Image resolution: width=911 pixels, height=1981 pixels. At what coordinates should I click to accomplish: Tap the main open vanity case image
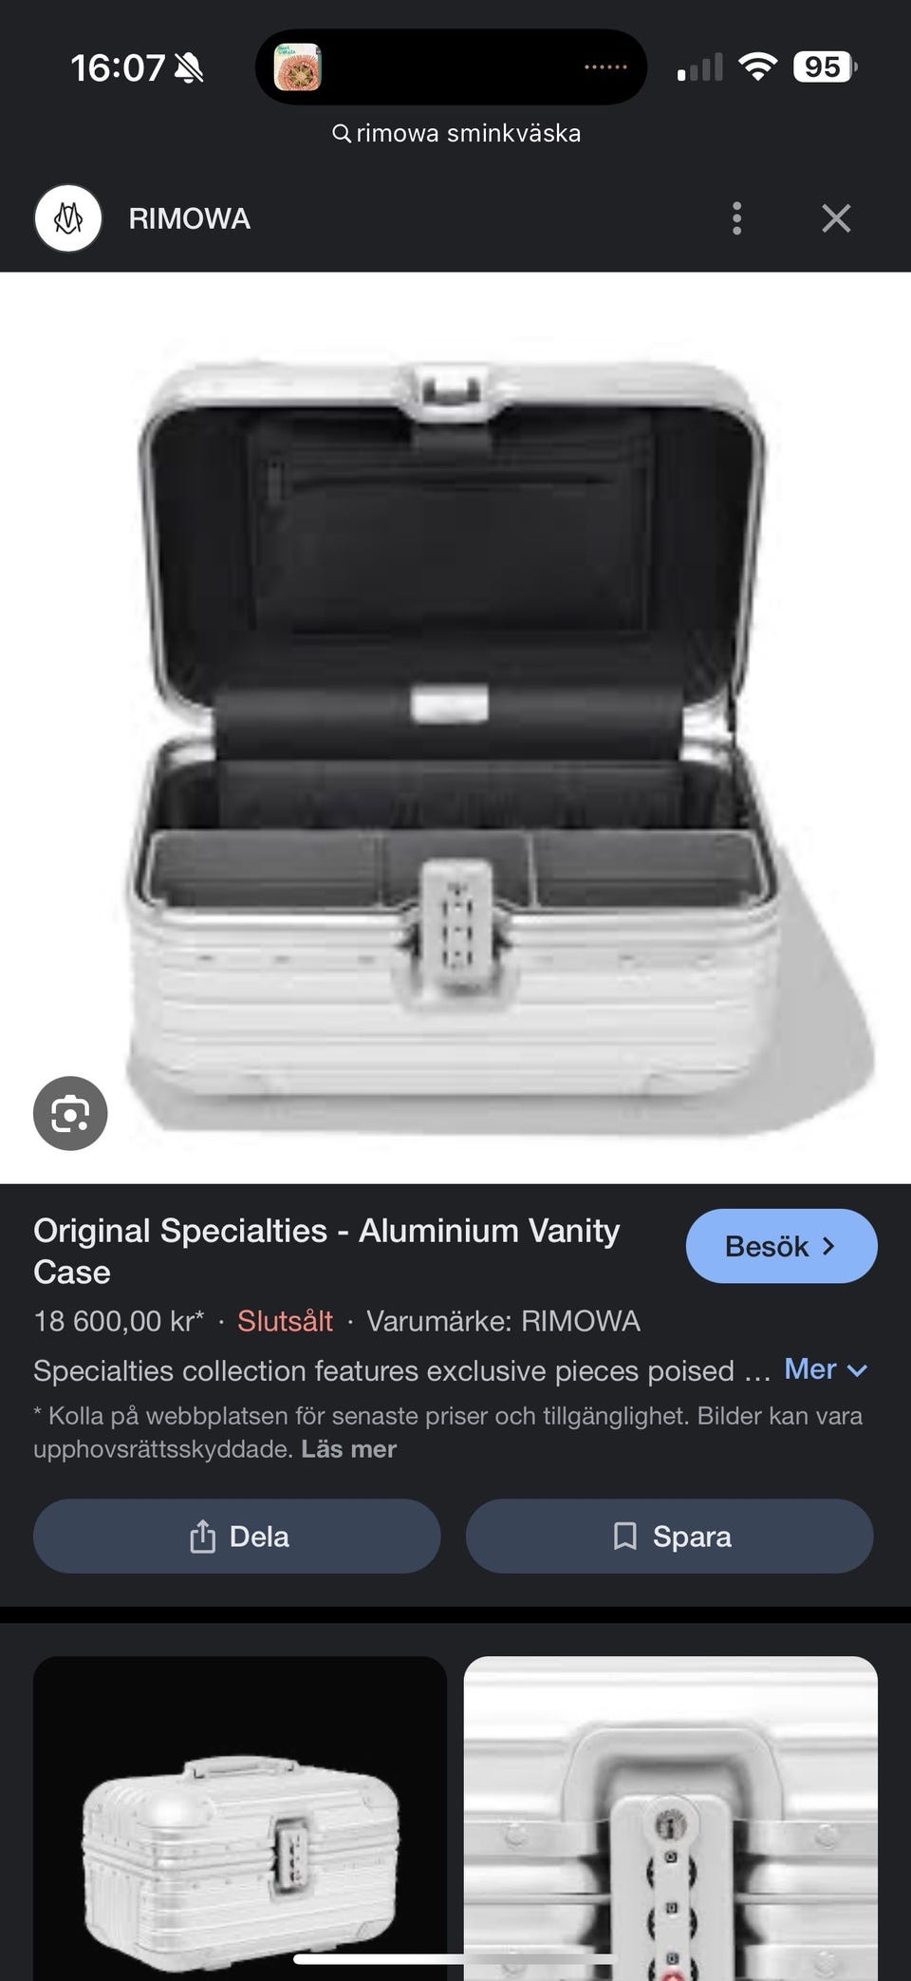pos(455,728)
